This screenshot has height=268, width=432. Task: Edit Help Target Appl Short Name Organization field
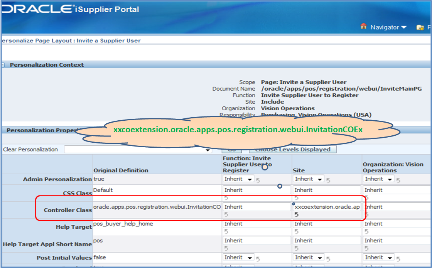(397, 241)
